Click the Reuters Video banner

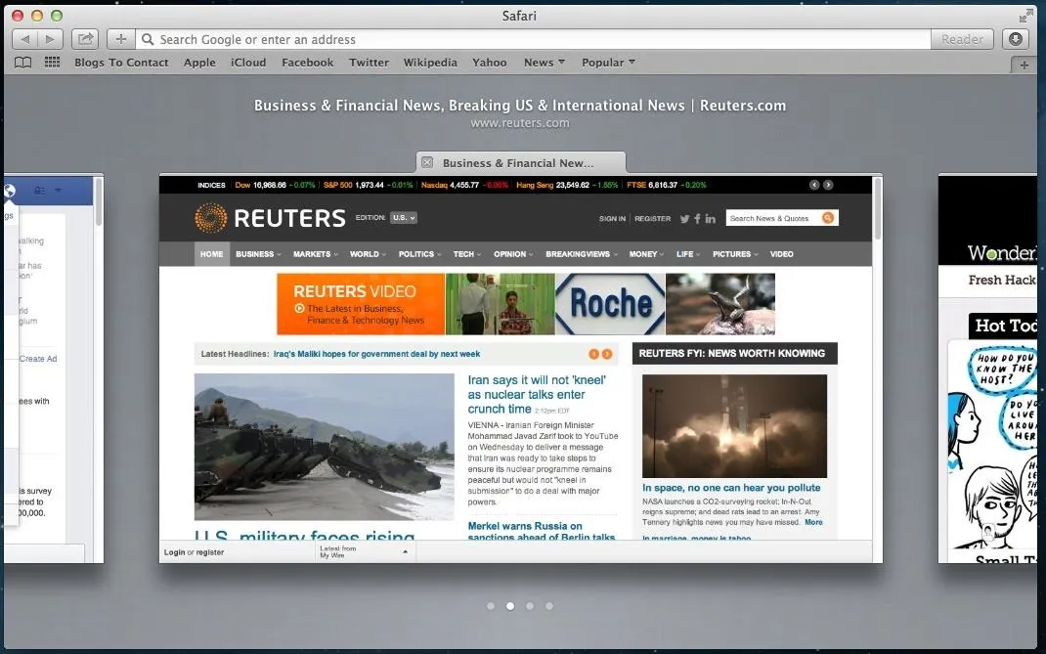click(361, 304)
